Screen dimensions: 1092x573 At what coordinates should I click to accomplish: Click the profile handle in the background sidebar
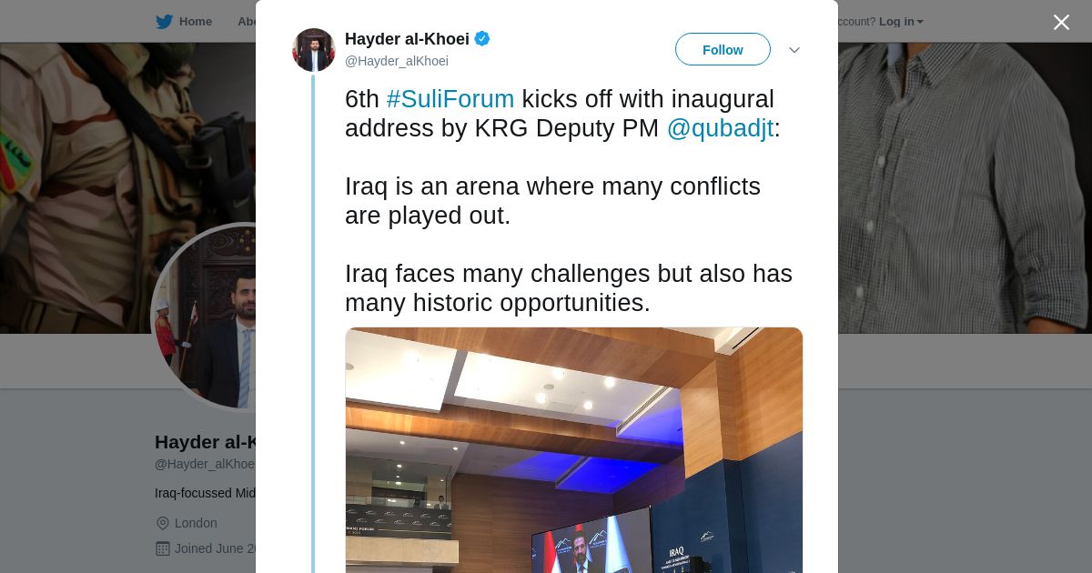click(x=204, y=464)
